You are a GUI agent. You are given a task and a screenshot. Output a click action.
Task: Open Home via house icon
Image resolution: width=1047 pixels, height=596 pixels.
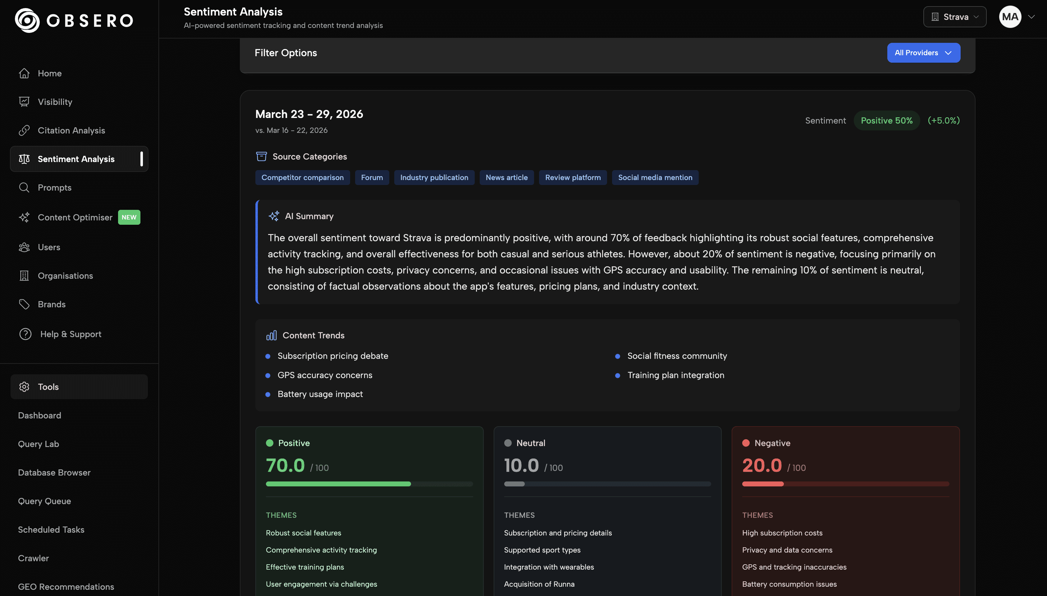click(x=24, y=73)
